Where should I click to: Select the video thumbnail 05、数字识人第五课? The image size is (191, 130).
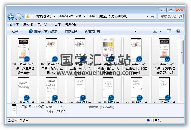point(136,49)
